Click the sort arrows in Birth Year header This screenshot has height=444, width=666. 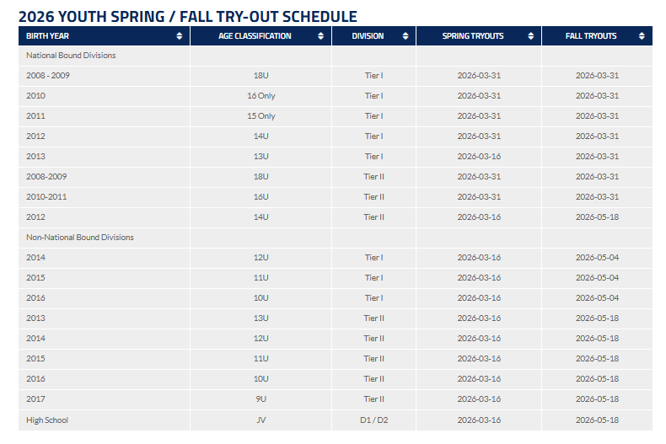(179, 36)
